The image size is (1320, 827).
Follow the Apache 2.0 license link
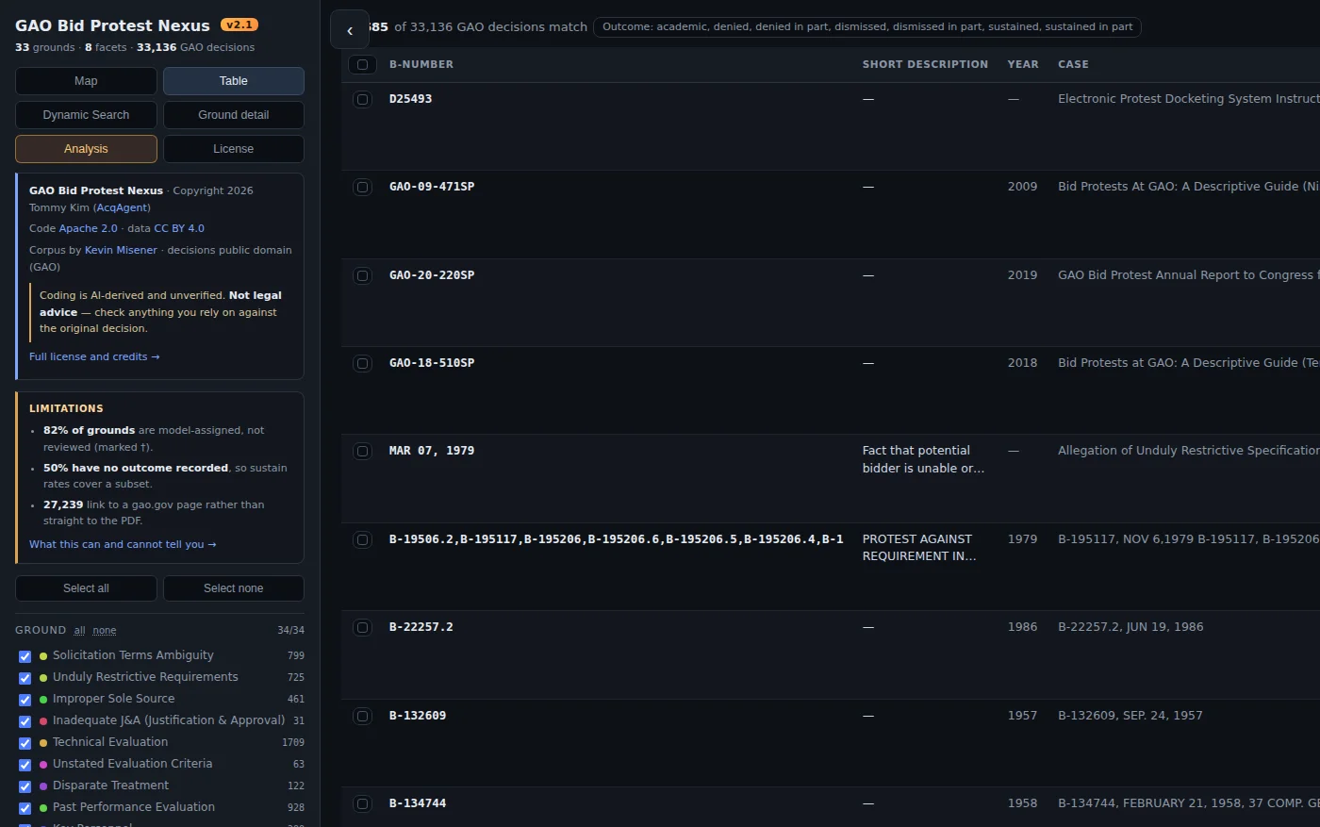89,228
